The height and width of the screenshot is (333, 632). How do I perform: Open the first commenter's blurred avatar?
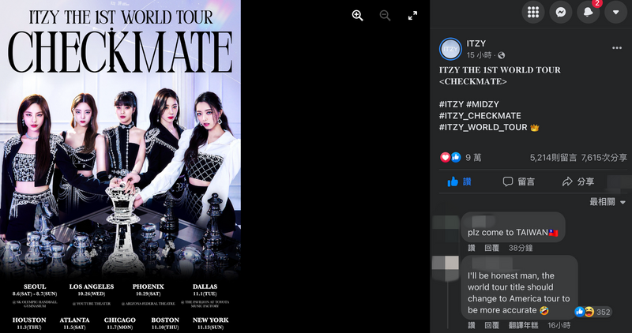446,228
